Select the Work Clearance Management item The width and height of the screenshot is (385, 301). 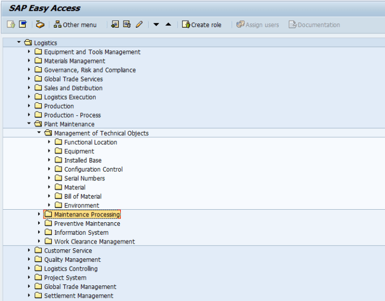pos(94,242)
